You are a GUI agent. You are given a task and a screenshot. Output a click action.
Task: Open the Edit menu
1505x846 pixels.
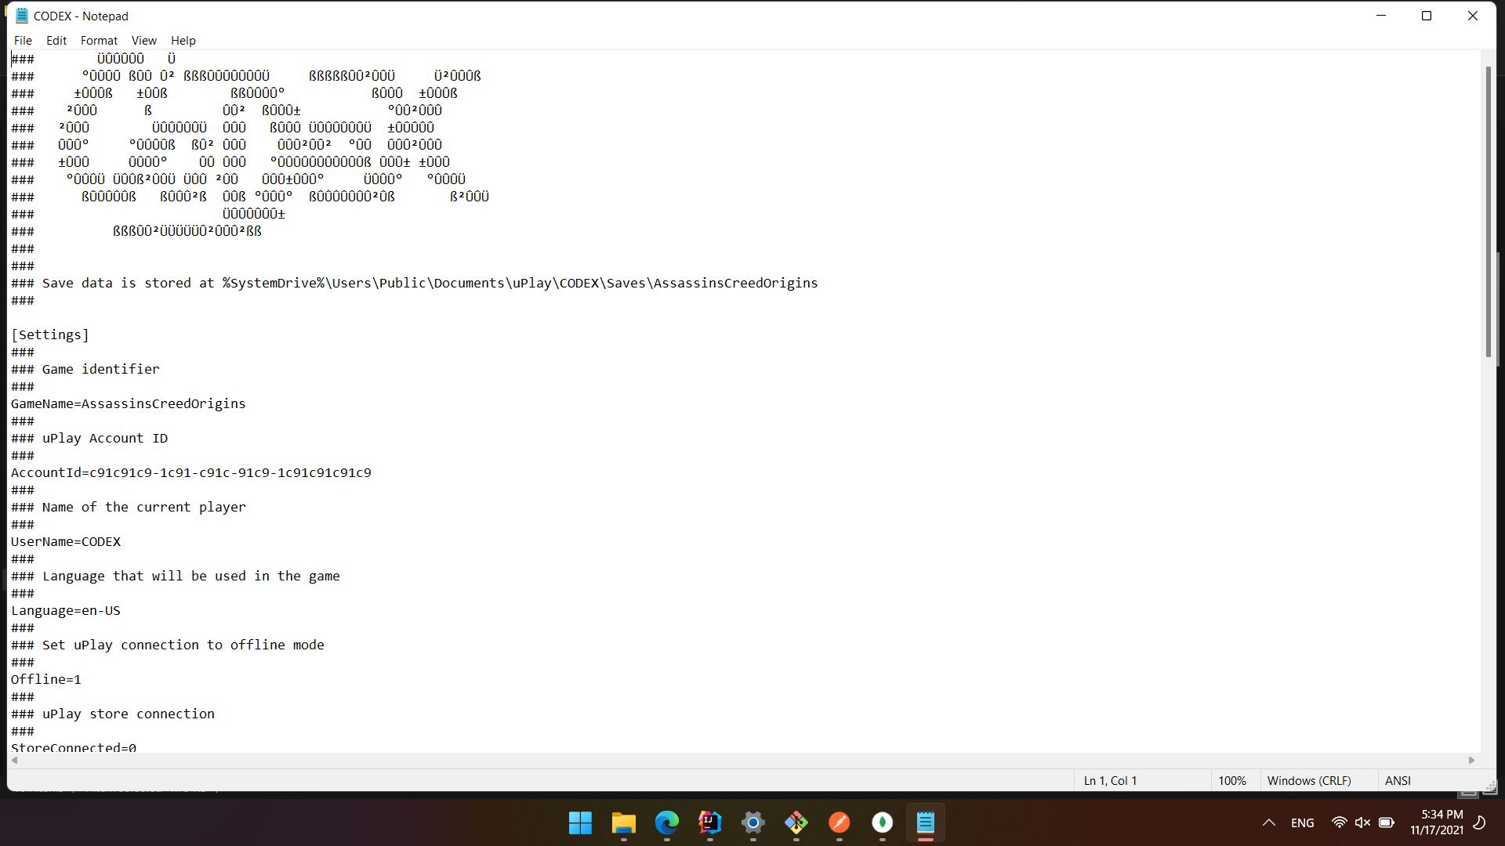pyautogui.click(x=56, y=41)
